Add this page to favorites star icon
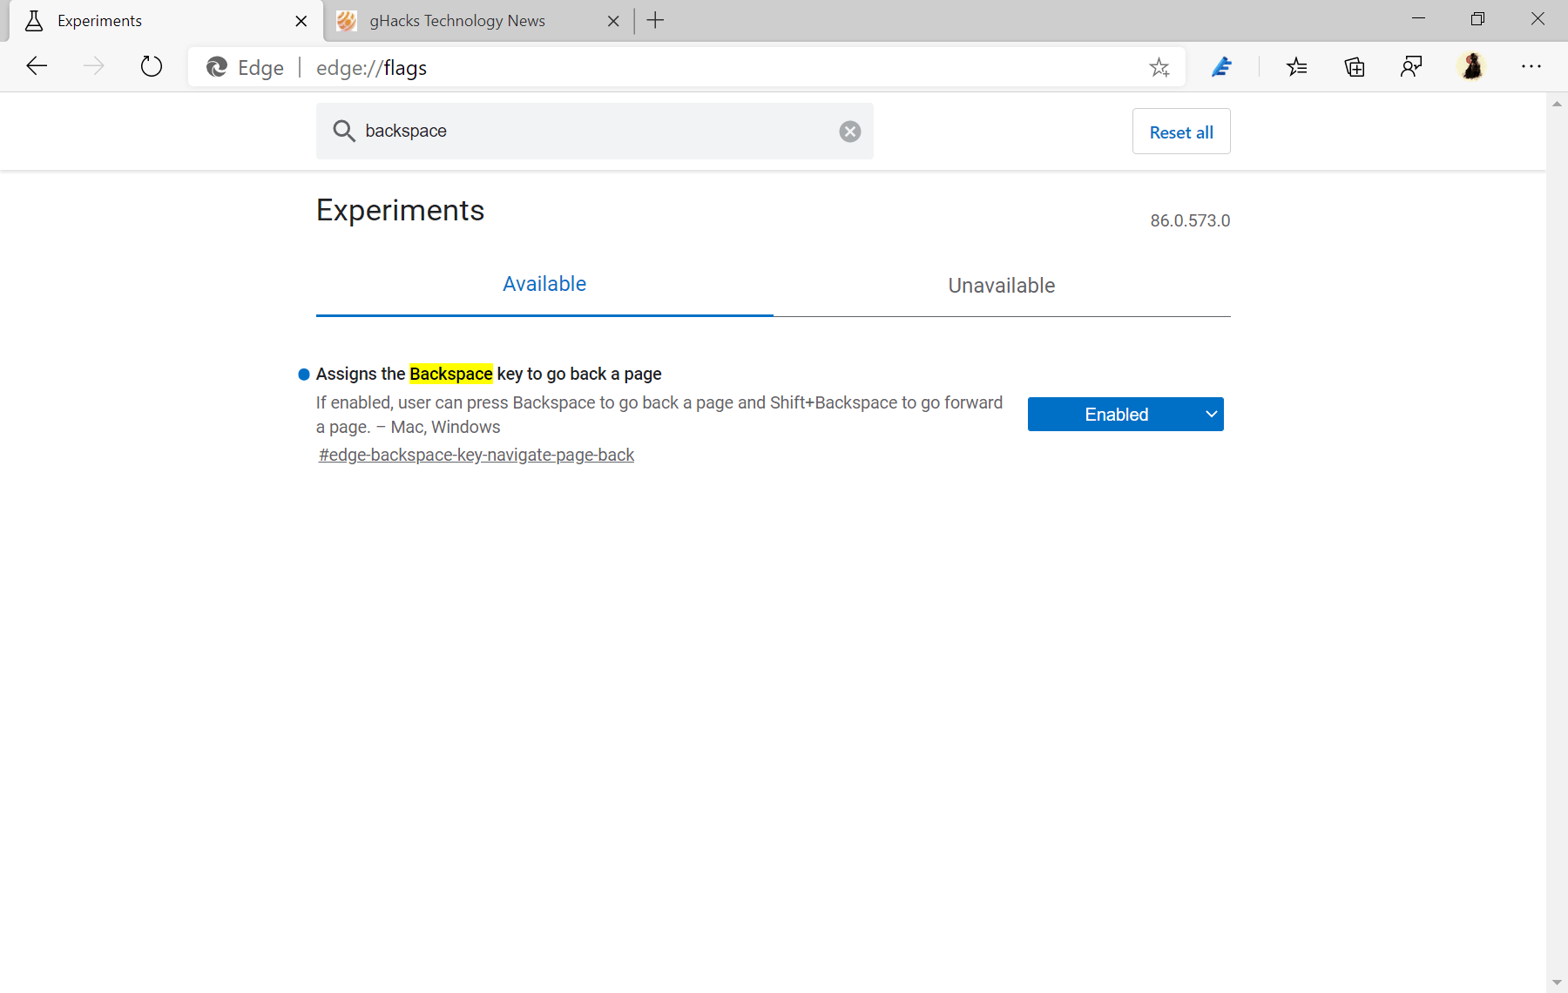Image resolution: width=1568 pixels, height=993 pixels. (x=1159, y=67)
